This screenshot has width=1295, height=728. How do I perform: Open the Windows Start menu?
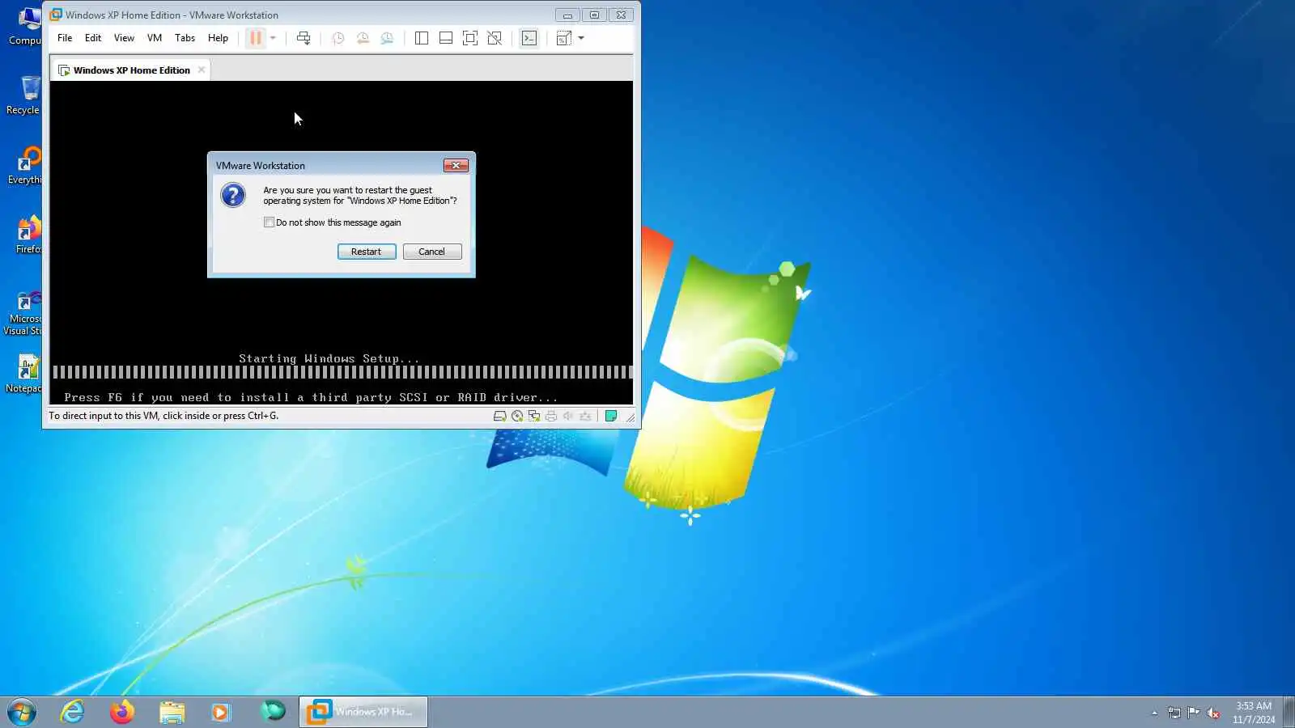(22, 712)
